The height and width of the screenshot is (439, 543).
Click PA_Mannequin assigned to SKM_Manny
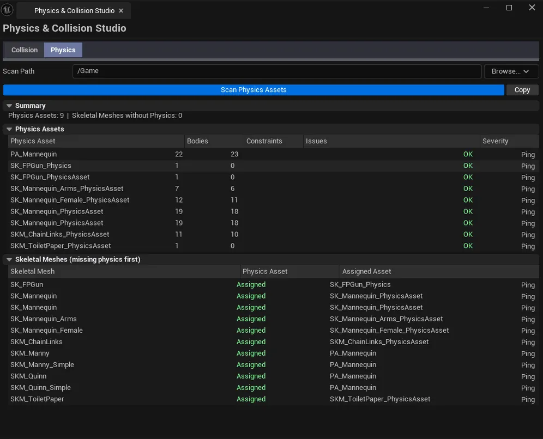(353, 353)
